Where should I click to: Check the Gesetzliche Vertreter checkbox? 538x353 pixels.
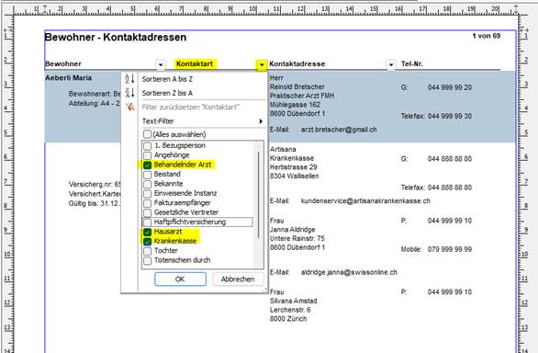click(x=147, y=212)
